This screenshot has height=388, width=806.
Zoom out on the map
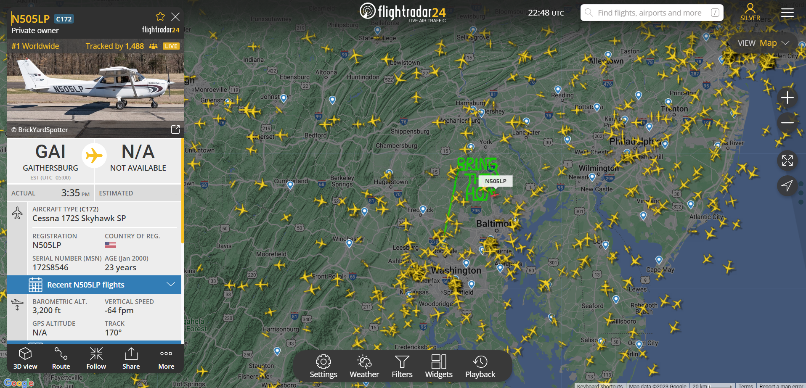point(787,123)
